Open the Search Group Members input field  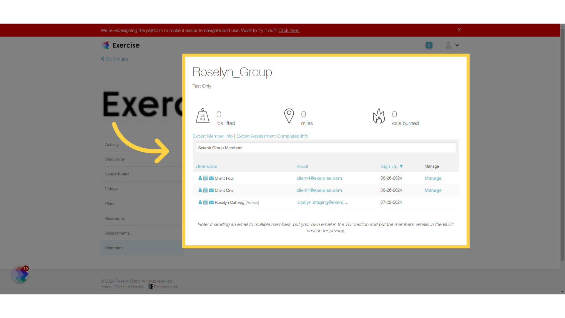pyautogui.click(x=325, y=148)
